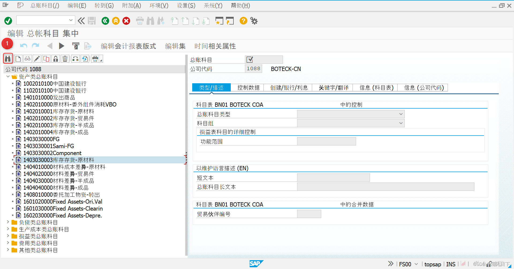Click the 编辑集 button
Image resolution: width=514 pixels, height=269 pixels.
(x=175, y=46)
